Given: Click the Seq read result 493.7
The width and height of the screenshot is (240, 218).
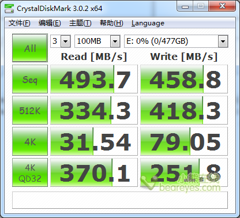Looking at the screenshot, I should (94, 79).
